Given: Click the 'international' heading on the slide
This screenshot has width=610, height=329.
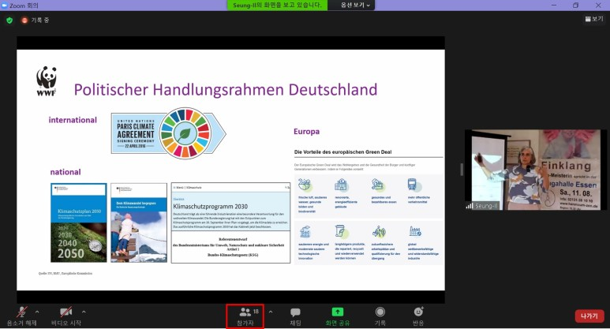Looking at the screenshot, I should (x=73, y=120).
